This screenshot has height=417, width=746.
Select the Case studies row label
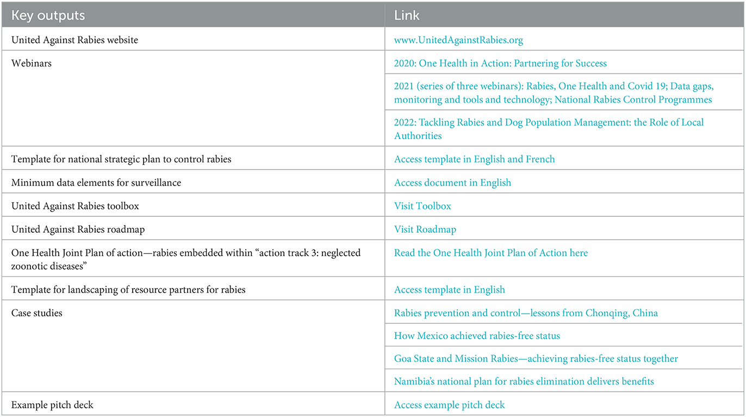click(36, 313)
